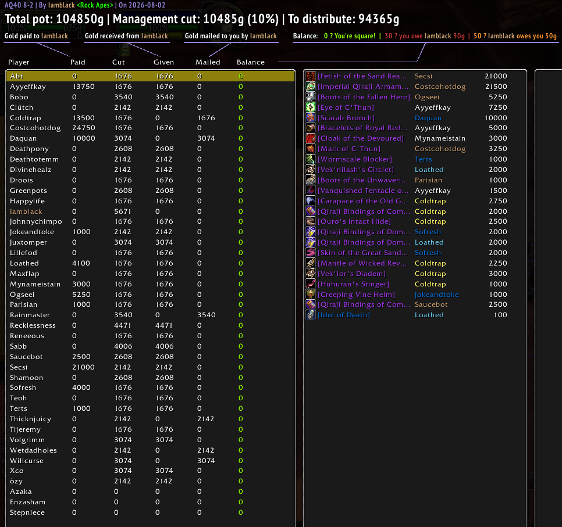Select the Stepniece player row

pyautogui.click(x=151, y=512)
